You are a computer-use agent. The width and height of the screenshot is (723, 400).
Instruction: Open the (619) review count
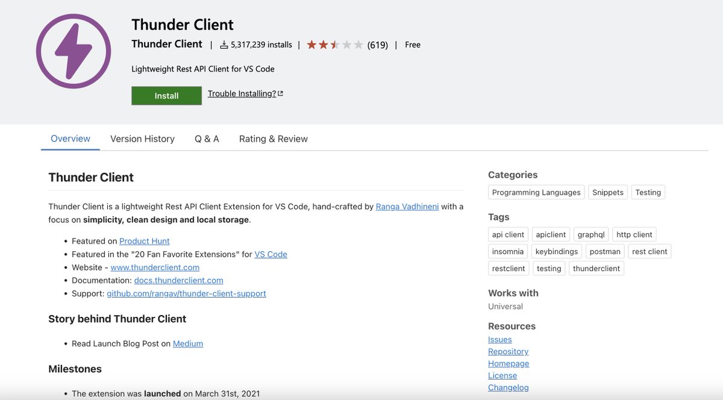(378, 45)
